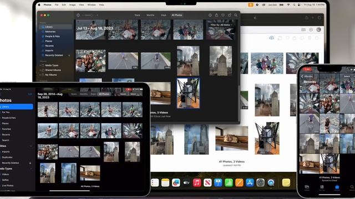Open the Window menu in the Mac menu bar
This screenshot has height=199, width=355.
(92, 5)
